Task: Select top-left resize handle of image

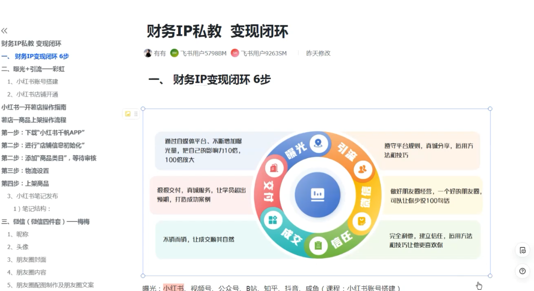Action: pos(143,109)
